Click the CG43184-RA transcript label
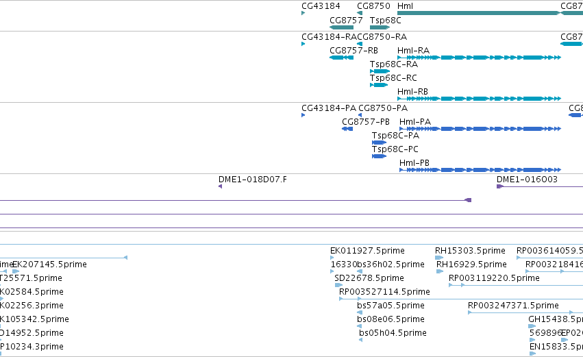The height and width of the screenshot is (357, 583). [329, 37]
